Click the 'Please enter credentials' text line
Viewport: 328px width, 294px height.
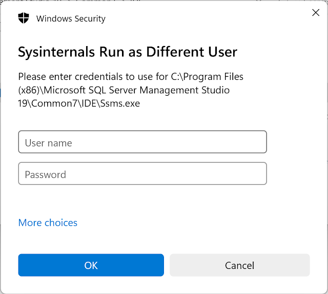131,77
